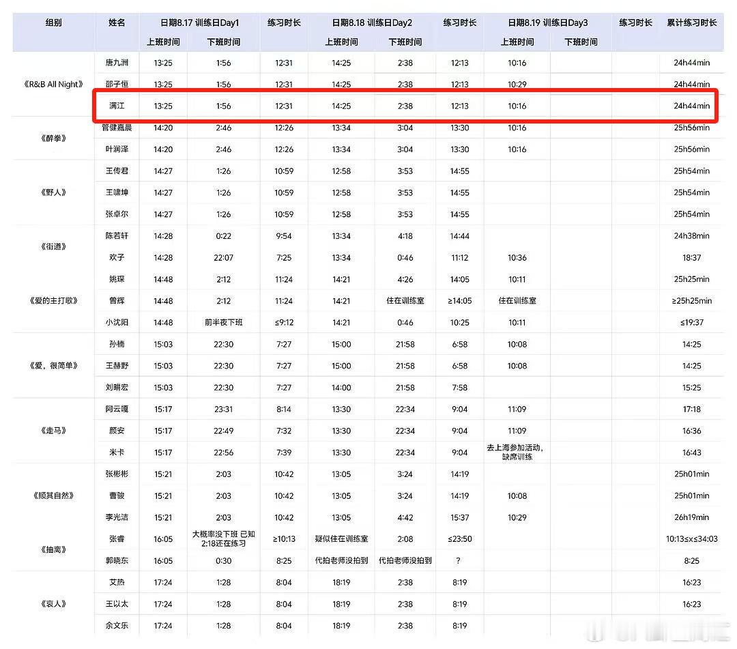Click the name 叶润泽

[117, 149]
